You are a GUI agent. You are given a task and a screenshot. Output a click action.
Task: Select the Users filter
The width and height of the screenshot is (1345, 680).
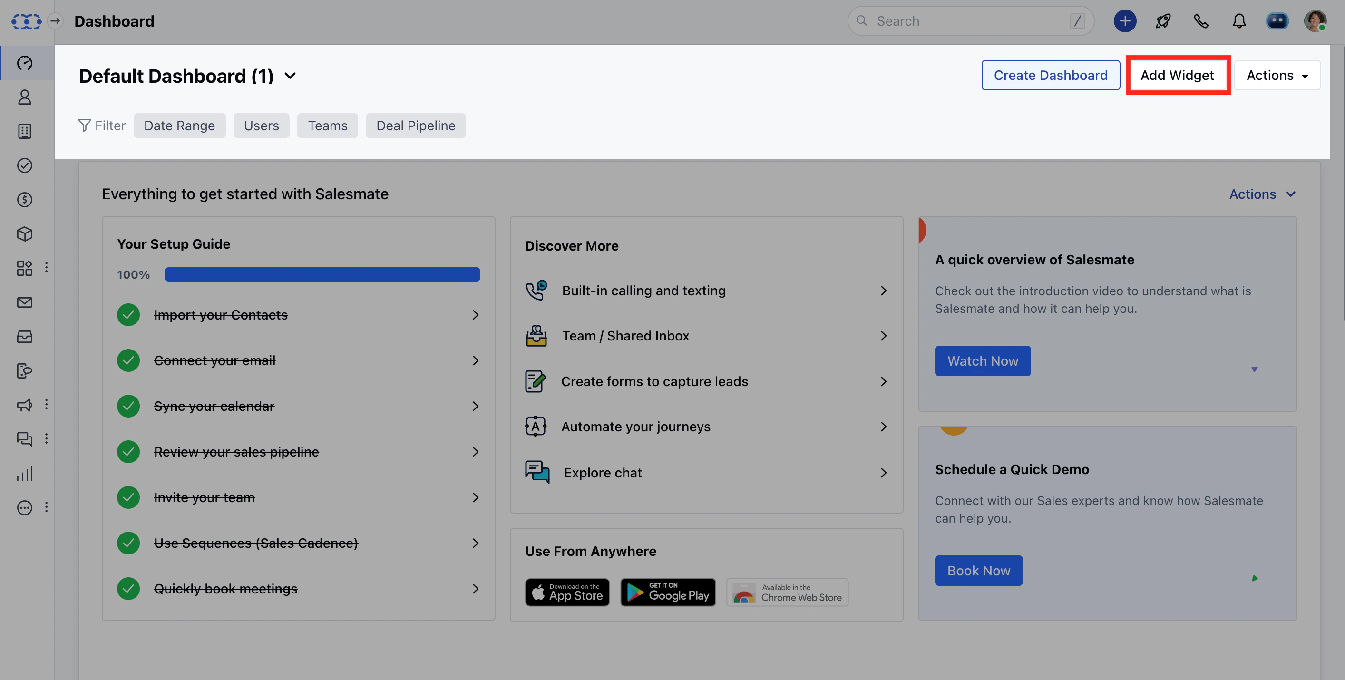262,126
